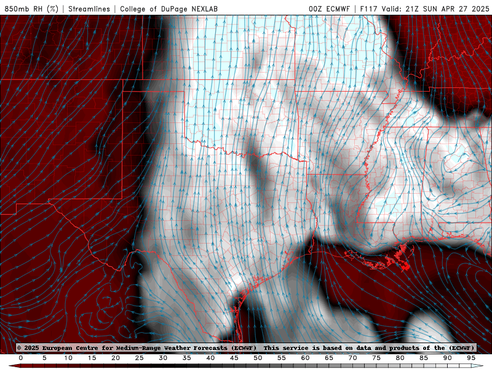Select the "35" label on the RH scale

click(187, 358)
